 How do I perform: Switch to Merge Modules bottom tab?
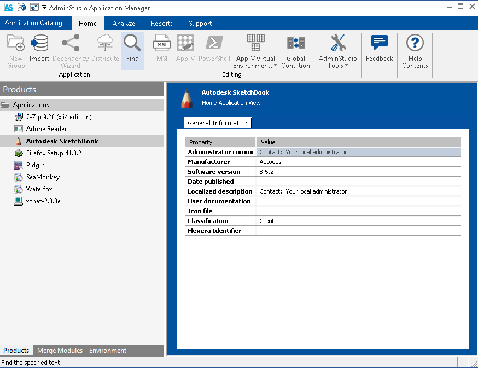(60, 351)
